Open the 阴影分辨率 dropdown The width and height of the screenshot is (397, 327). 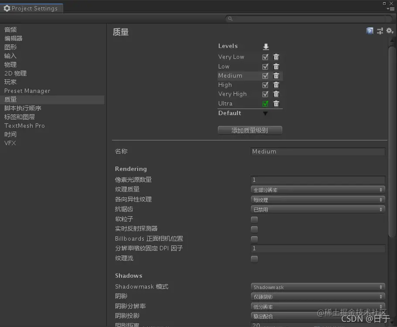(x=318, y=307)
